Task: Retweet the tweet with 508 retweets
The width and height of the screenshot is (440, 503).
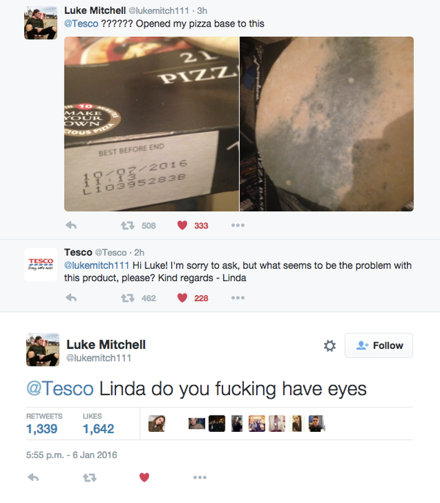Action: [127, 225]
